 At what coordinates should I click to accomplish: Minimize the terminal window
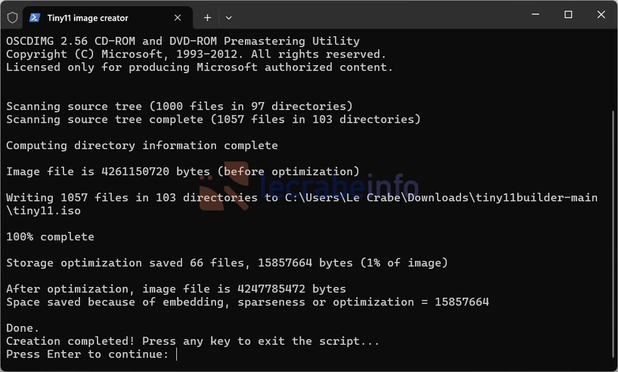535,14
